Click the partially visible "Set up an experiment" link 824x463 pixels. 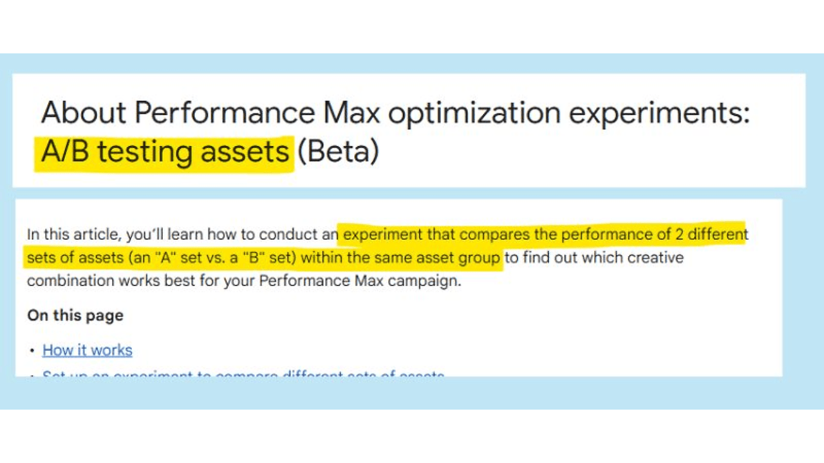point(243,374)
